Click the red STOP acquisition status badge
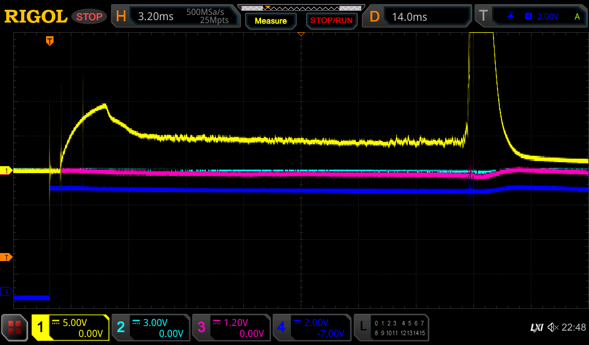 tap(89, 17)
